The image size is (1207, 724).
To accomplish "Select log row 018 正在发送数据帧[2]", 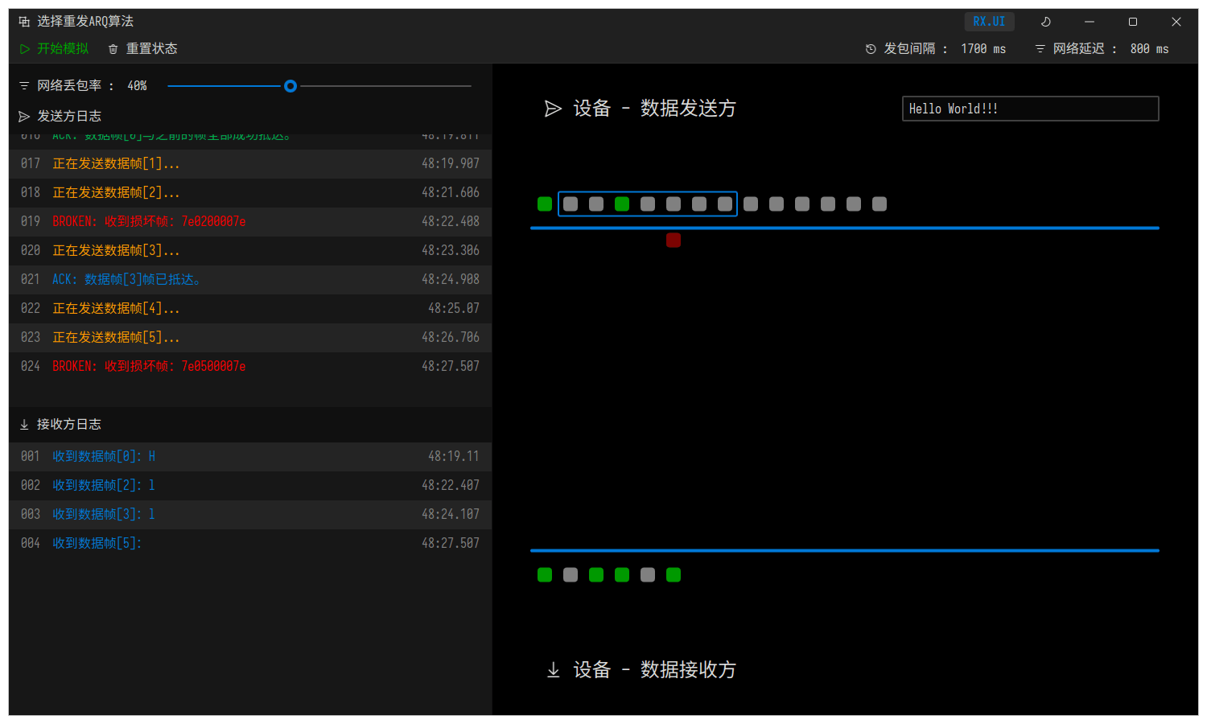I will point(250,193).
